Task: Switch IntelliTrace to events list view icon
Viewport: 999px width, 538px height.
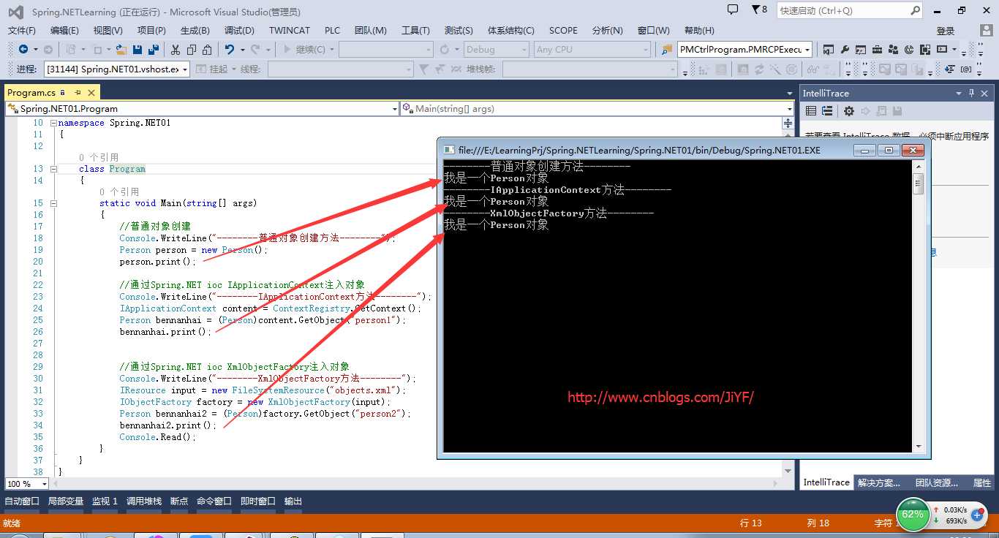Action: coord(811,111)
